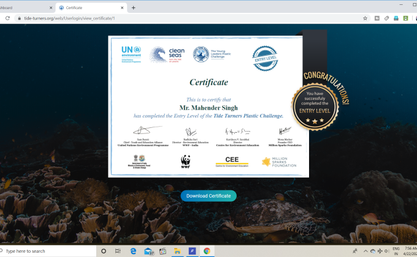Click the name Mr. Mahender Singh
This screenshot has width=417, height=257.
208,108
